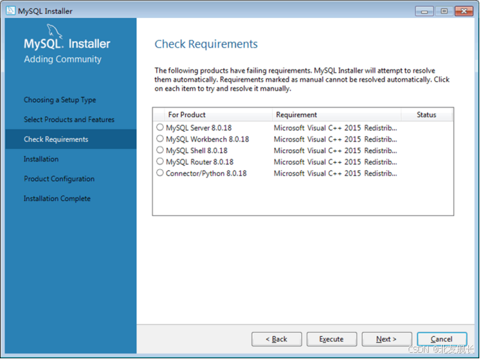Maximize the MySQL Installer window
Viewport: 480px width, 359px height.
point(444,11)
